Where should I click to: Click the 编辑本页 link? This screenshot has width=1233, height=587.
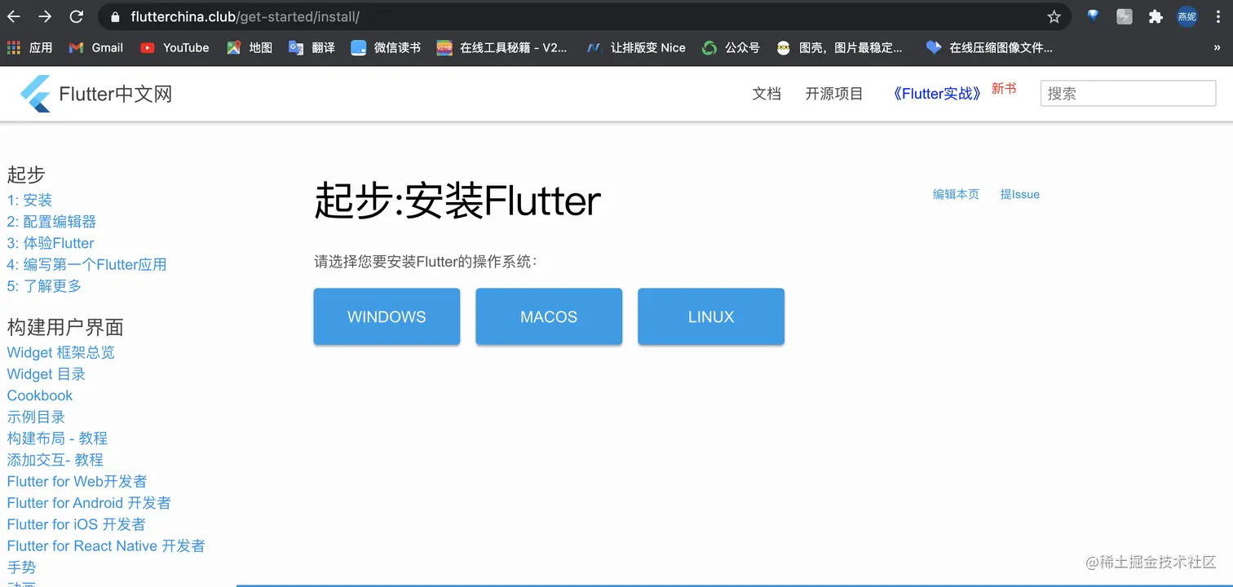956,194
